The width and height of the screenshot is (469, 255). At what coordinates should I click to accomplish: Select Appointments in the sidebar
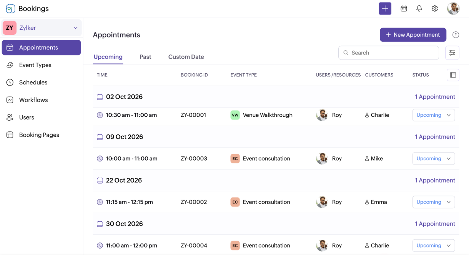[x=41, y=48]
